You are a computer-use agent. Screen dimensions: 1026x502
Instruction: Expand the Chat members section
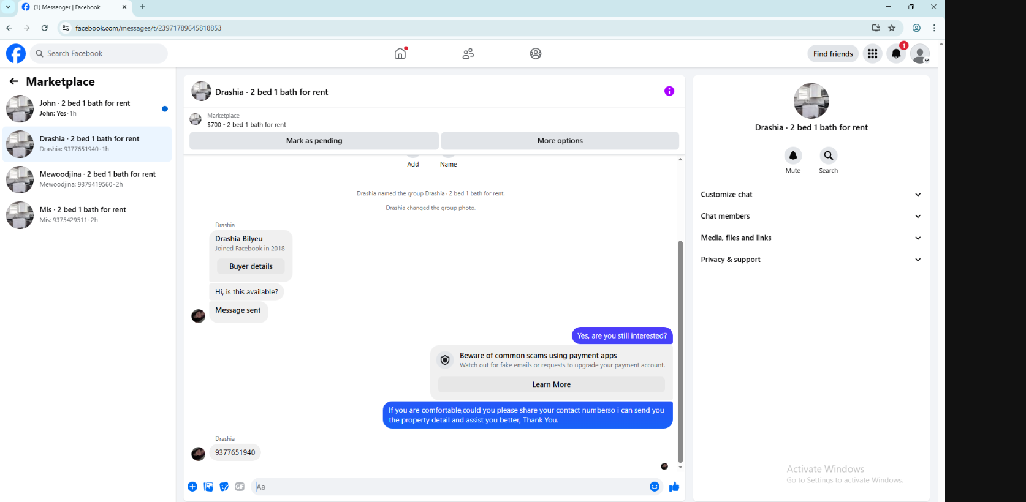pos(811,216)
